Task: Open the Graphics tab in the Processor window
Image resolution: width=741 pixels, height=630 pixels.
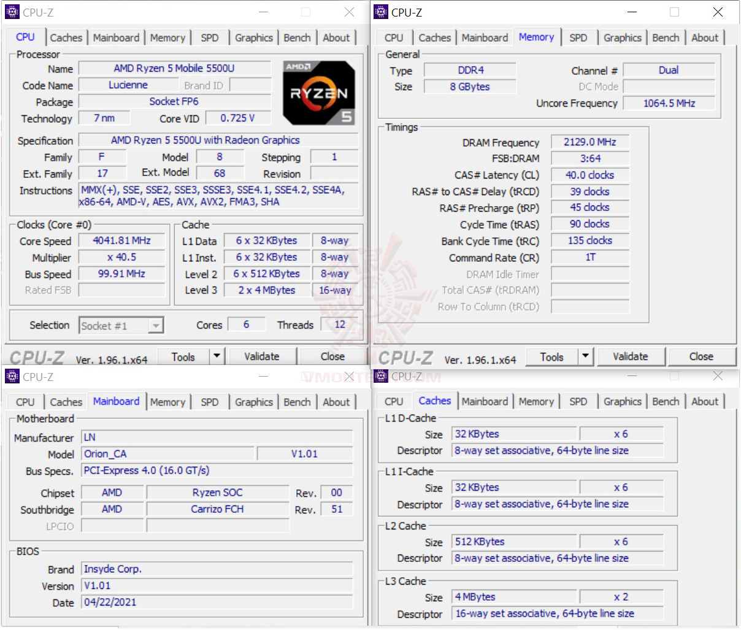Action: pos(254,37)
